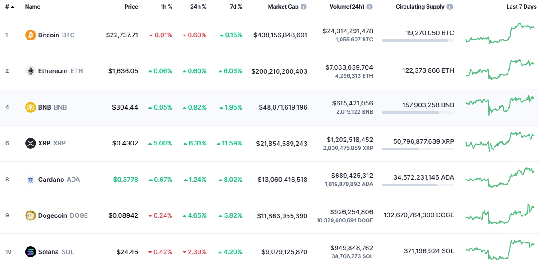Open the XRP coin page link
The height and width of the screenshot is (268, 539).
45,144
